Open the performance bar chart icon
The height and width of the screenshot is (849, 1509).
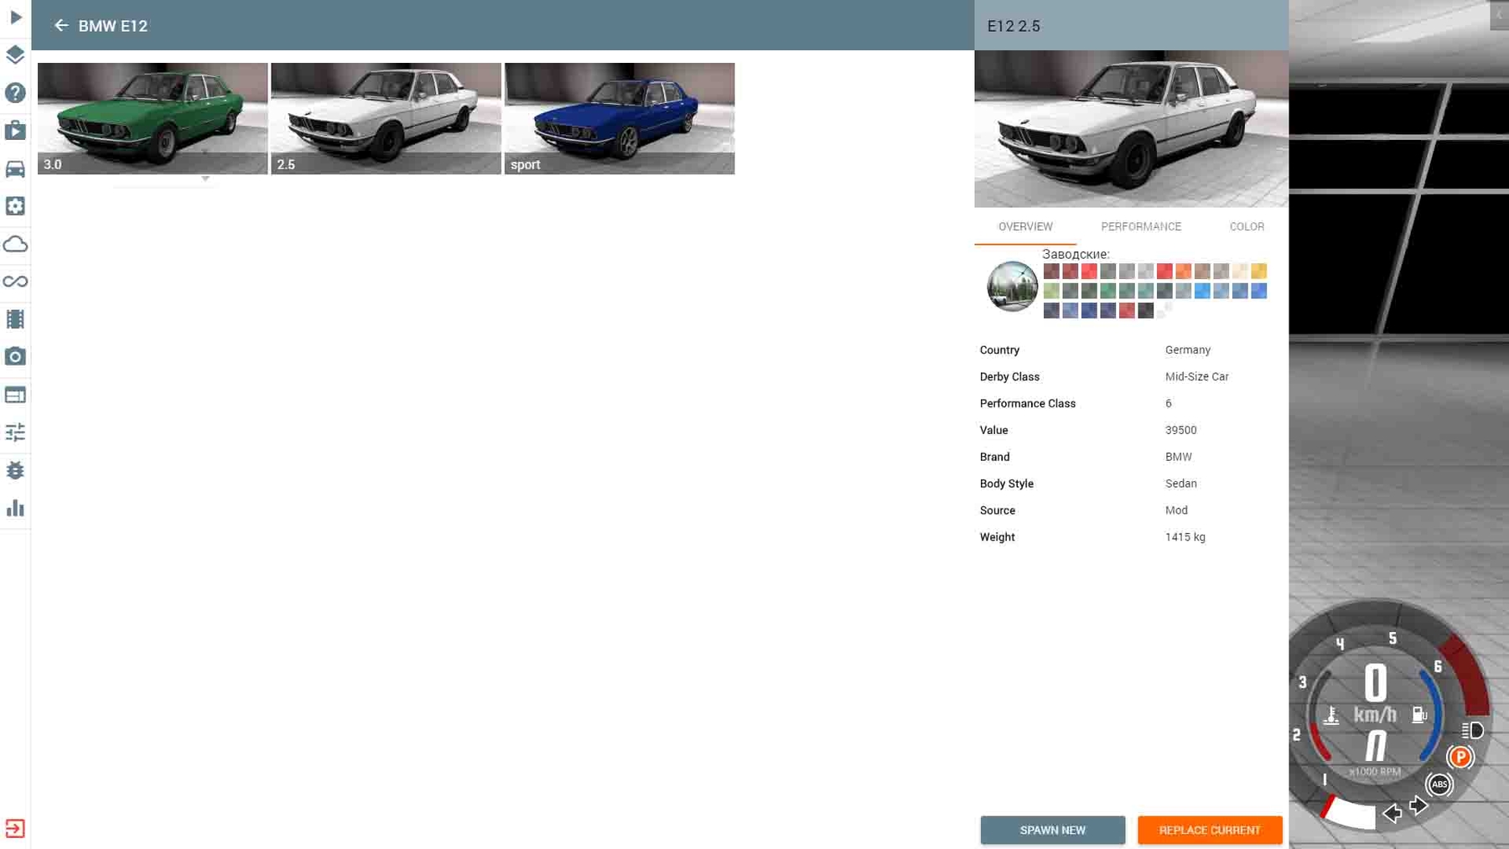(15, 509)
